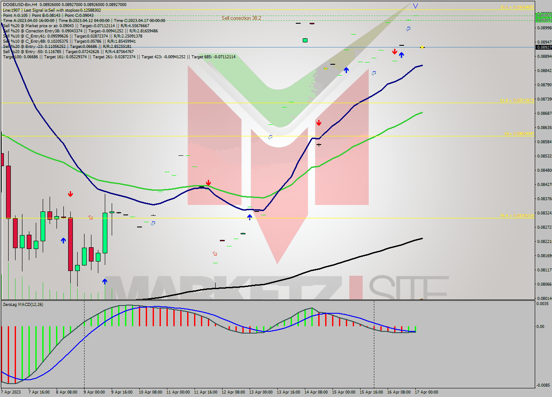Image resolution: width=552 pixels, height=397 pixels.
Task: Select the 0.08739 price axis value
Action: coord(544,99)
